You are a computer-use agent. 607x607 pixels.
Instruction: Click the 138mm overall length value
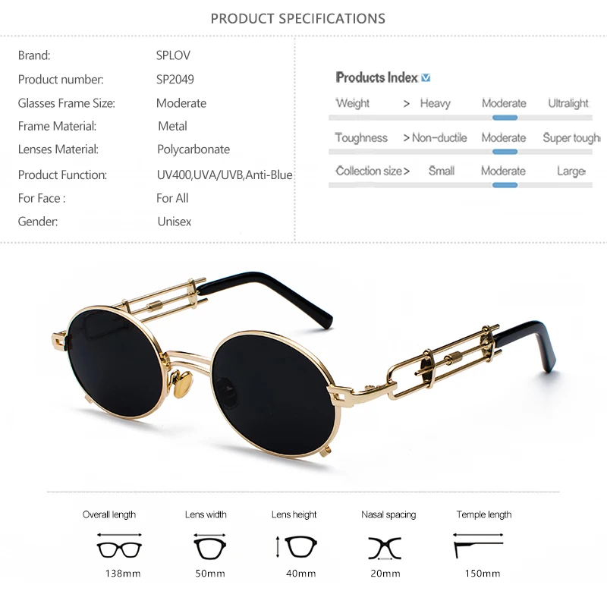point(123,574)
